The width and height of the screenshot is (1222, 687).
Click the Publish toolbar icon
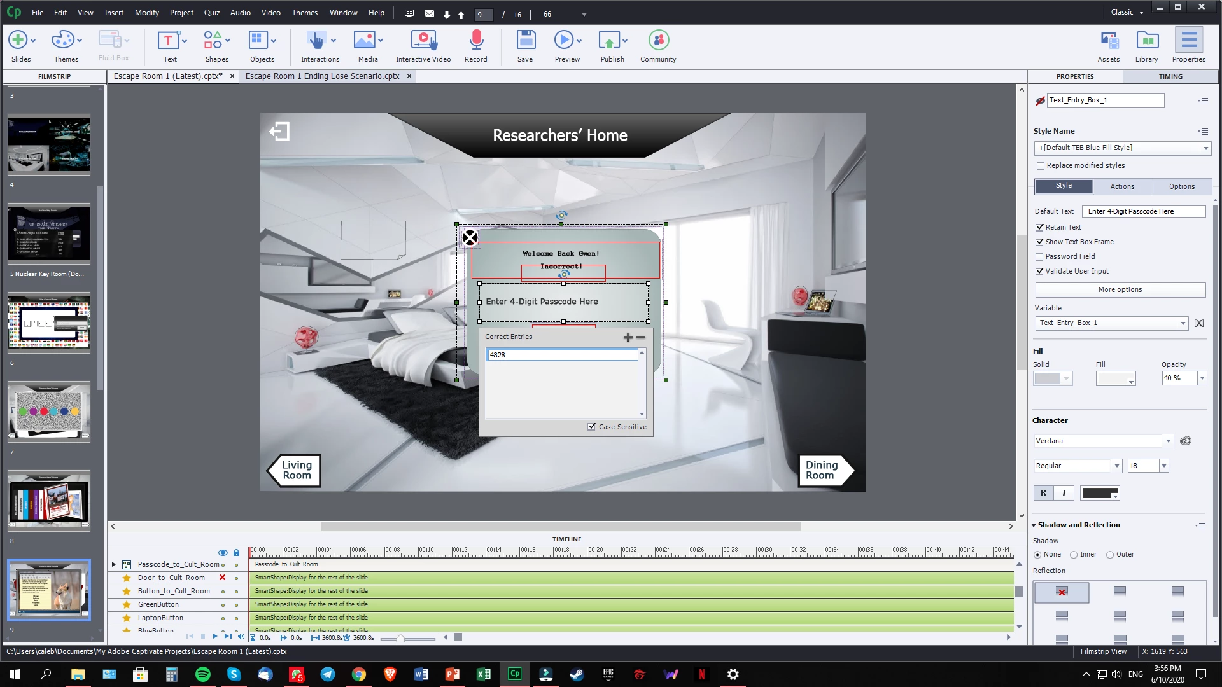click(609, 41)
